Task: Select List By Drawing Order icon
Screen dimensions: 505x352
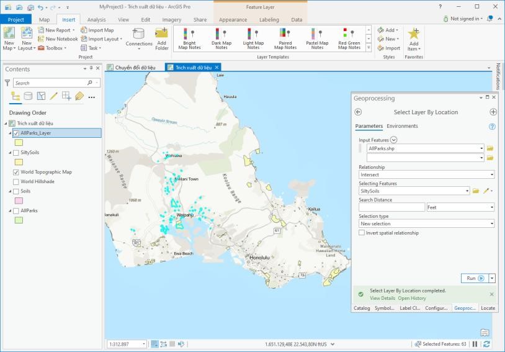Action: point(15,96)
